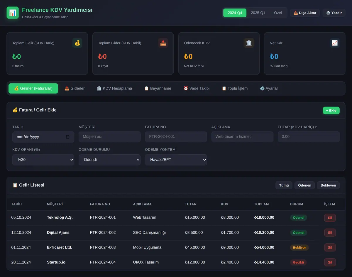Switch to the Özel period option
The width and height of the screenshot is (352, 277).
pyautogui.click(x=278, y=13)
